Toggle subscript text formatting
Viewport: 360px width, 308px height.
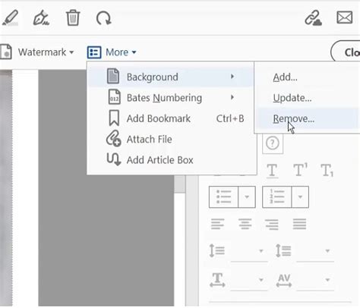pyautogui.click(x=327, y=170)
